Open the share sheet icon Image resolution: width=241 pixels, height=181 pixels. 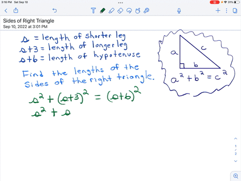coord(16,11)
